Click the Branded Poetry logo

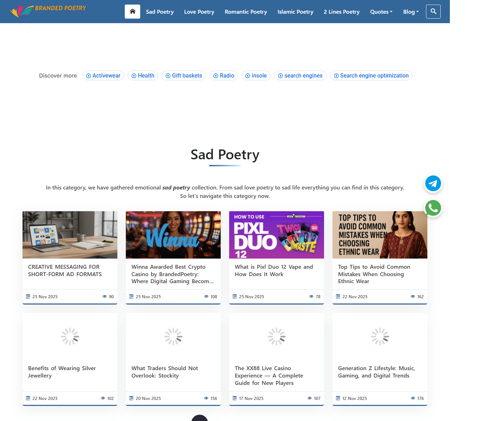click(x=48, y=11)
